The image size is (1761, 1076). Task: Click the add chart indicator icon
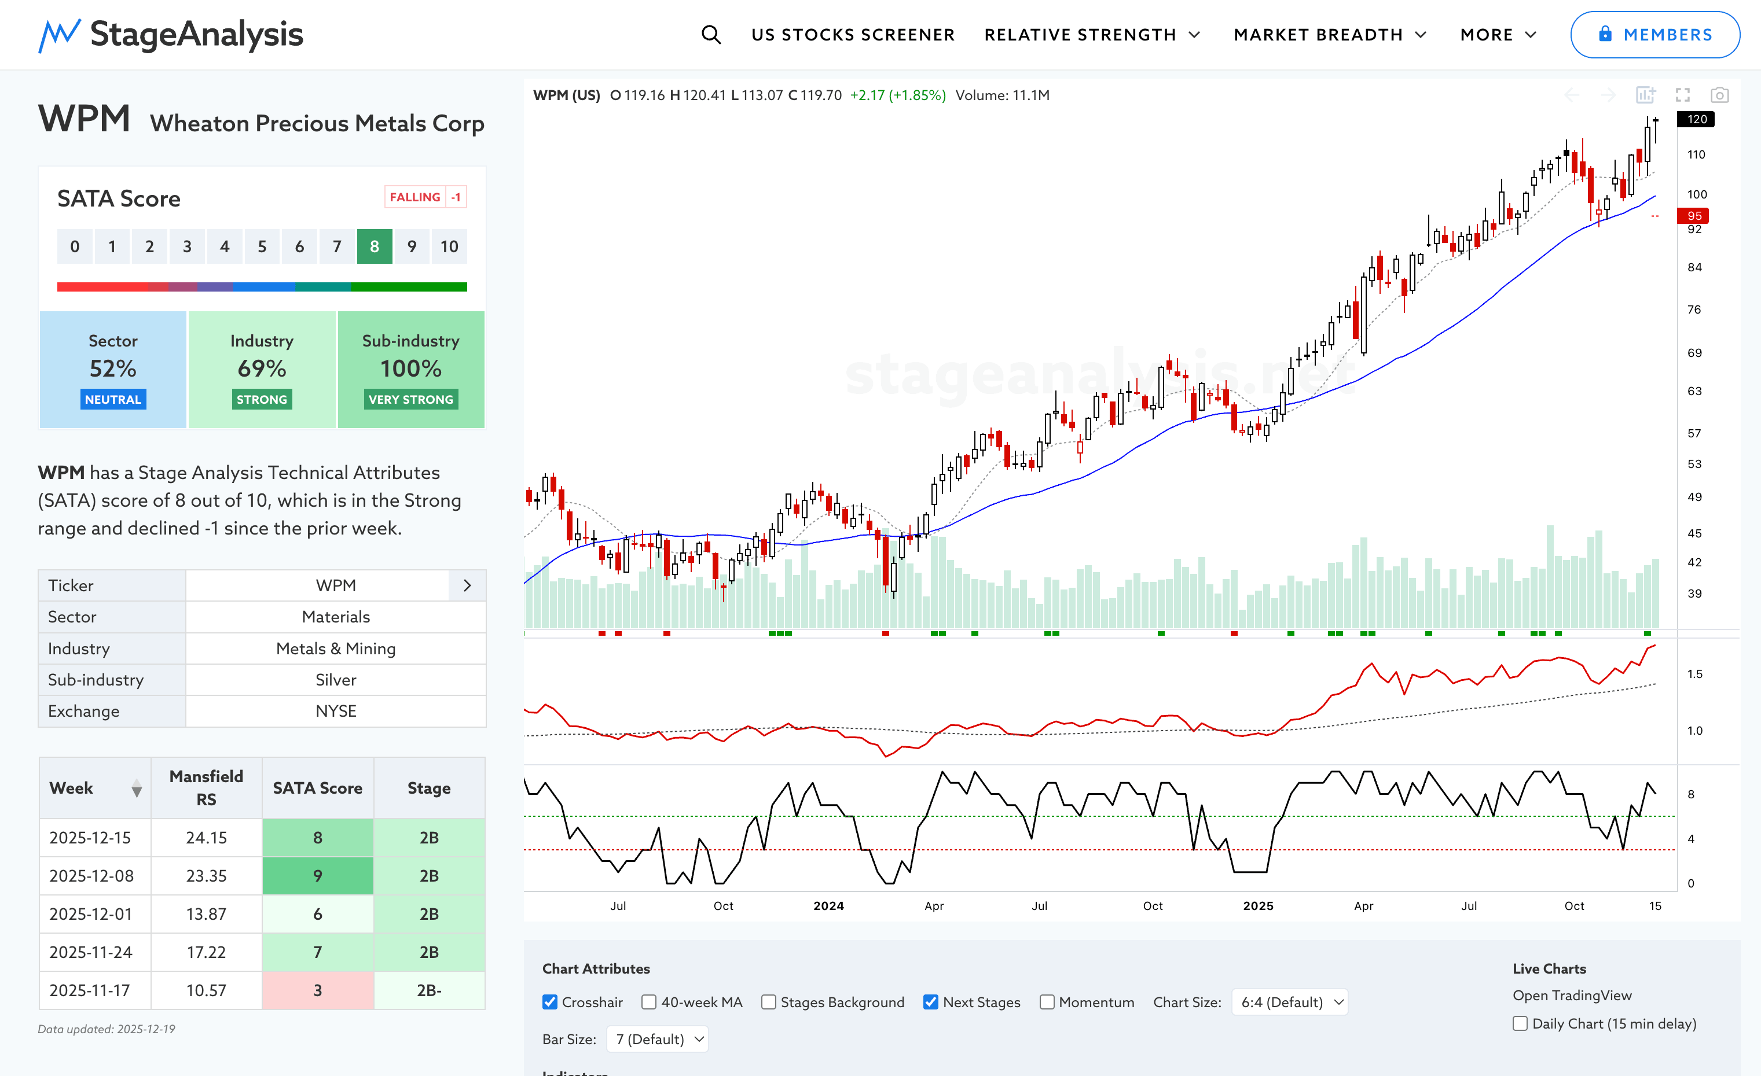[x=1645, y=95]
